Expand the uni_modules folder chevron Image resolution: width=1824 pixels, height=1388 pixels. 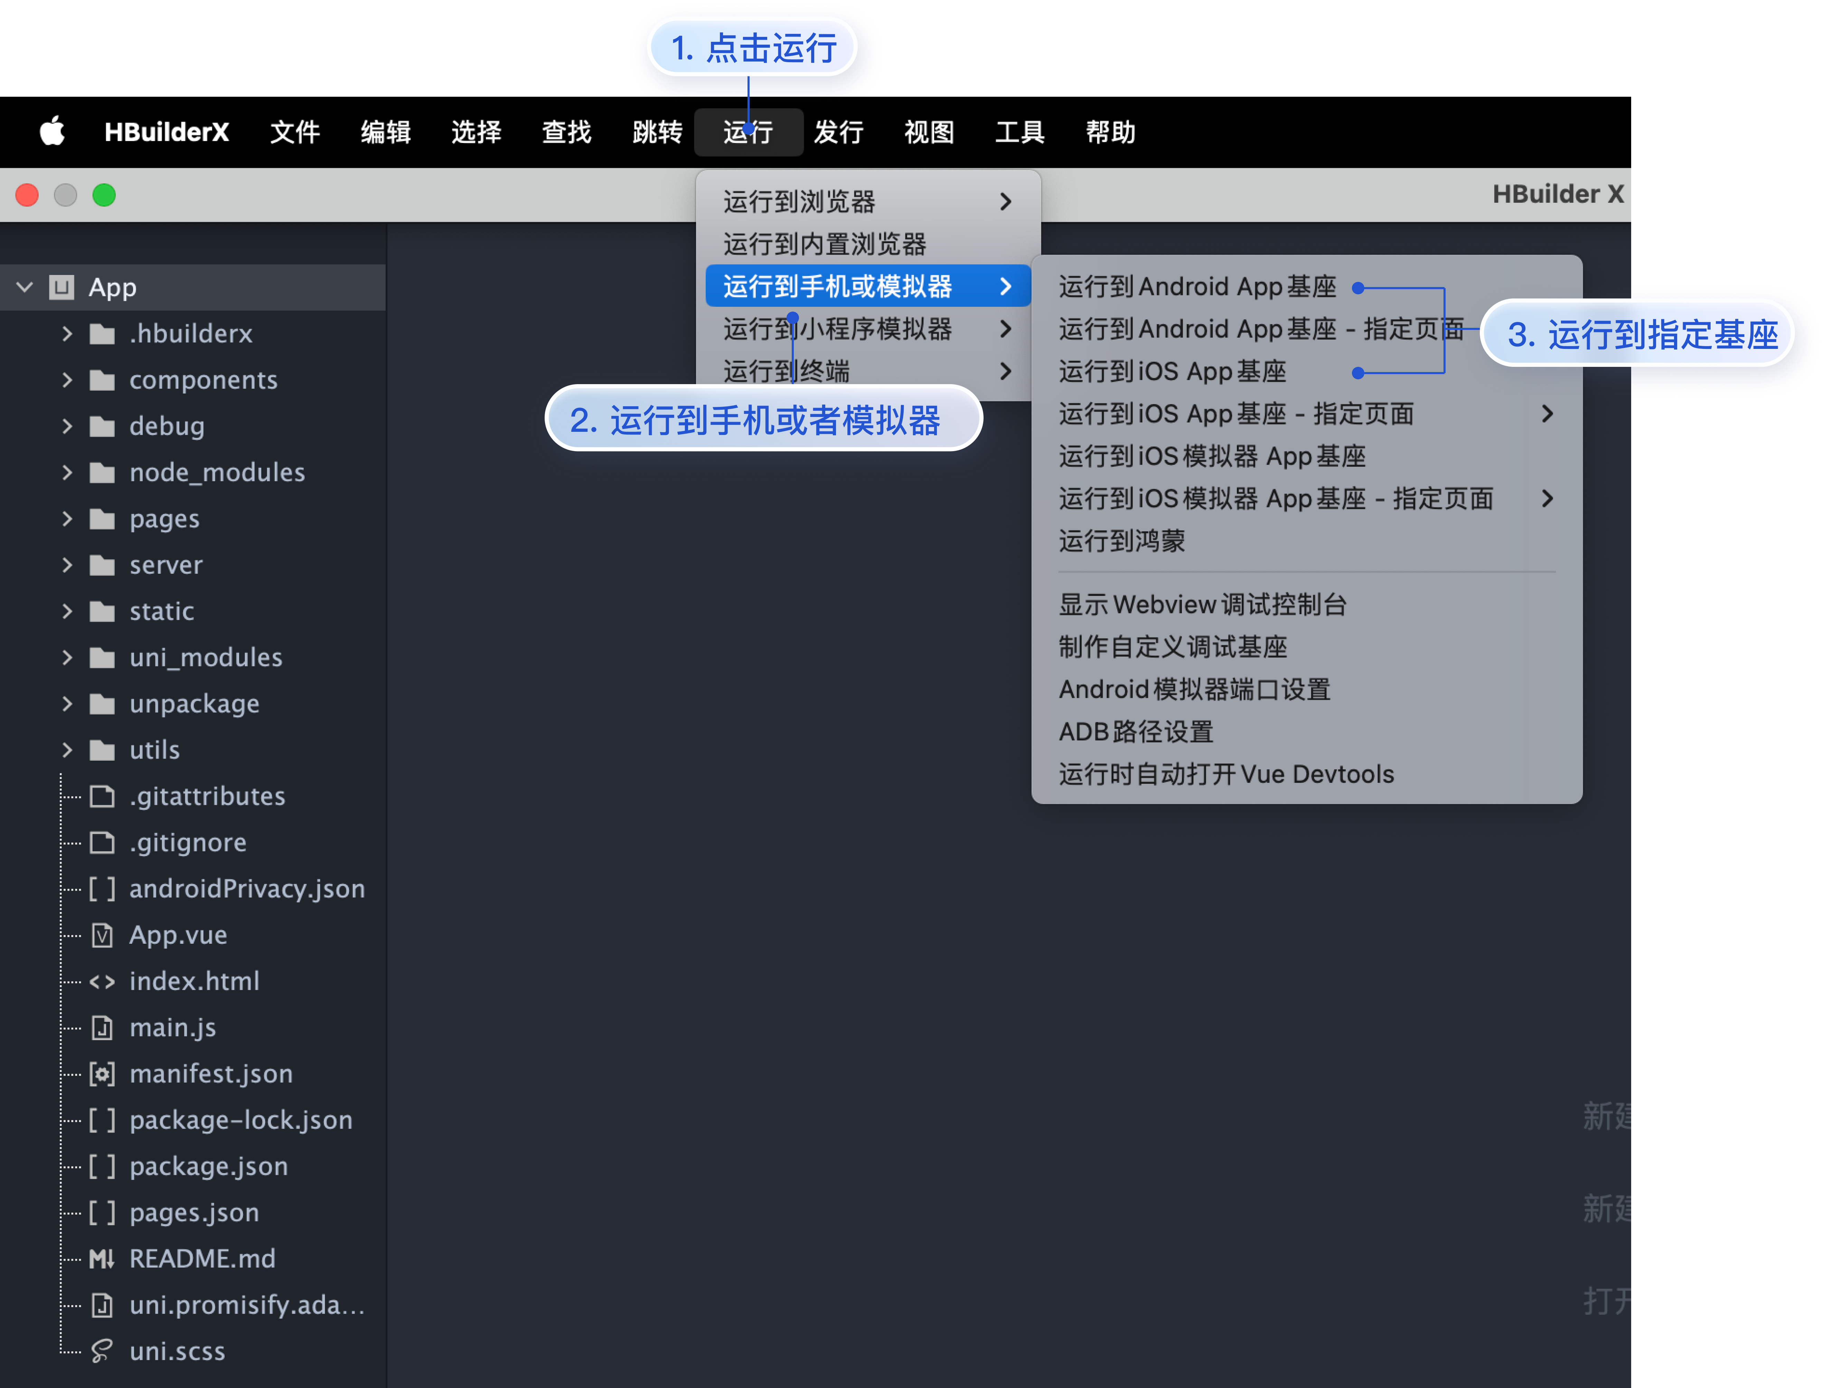68,658
